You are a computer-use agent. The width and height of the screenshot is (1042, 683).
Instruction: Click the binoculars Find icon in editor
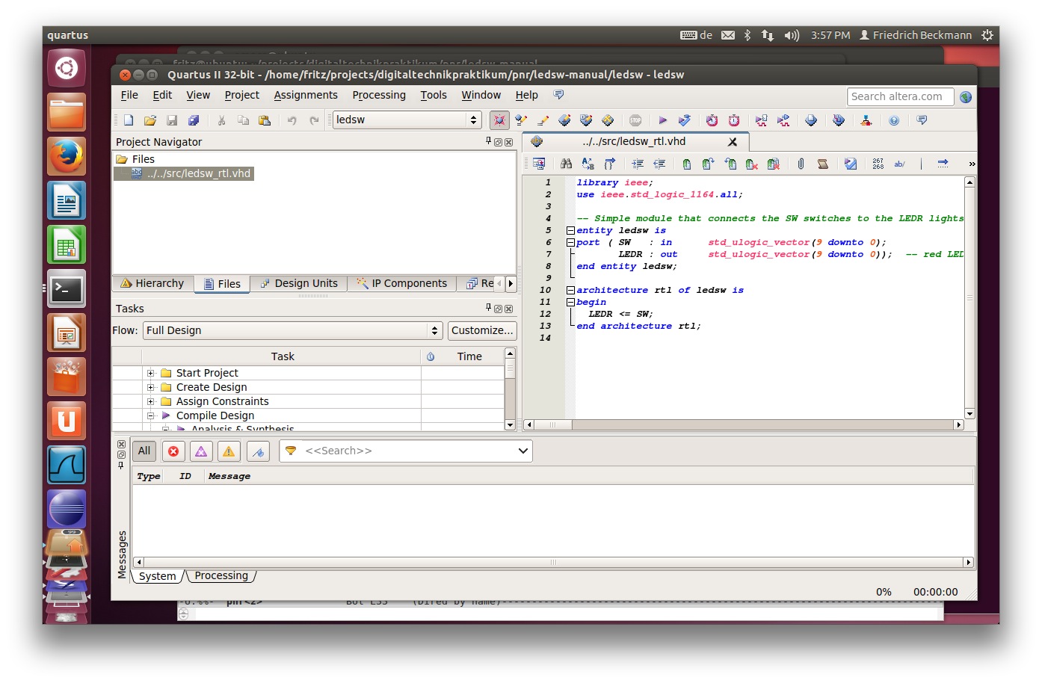pyautogui.click(x=566, y=164)
